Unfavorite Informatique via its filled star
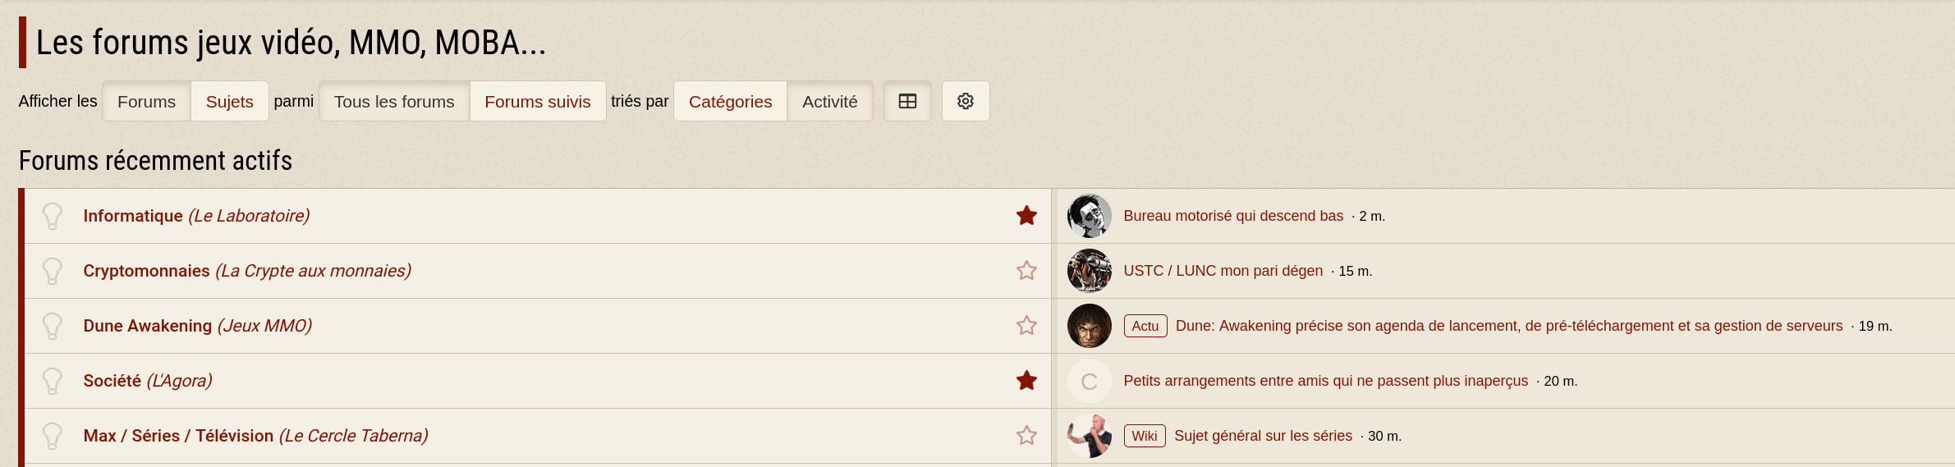Viewport: 1955px width, 467px height. [x=1026, y=216]
